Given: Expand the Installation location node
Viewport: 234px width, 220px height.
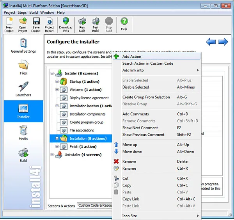Looking at the screenshot, I should [x=57, y=106].
